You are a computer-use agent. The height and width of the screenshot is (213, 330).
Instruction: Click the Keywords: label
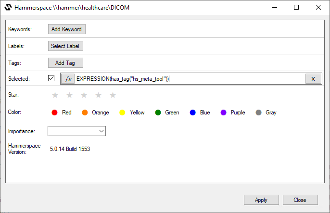coord(20,29)
